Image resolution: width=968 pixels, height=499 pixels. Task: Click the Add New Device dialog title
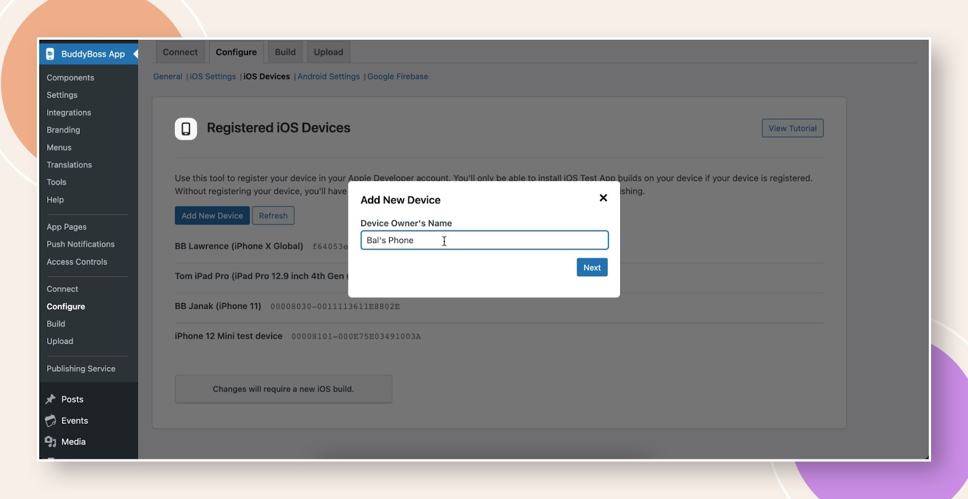pos(401,200)
